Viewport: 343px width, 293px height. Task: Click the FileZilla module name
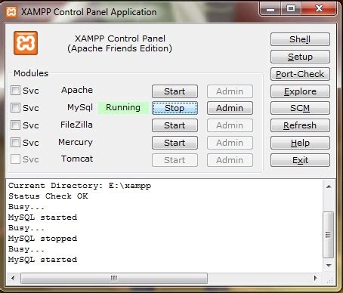pos(76,125)
